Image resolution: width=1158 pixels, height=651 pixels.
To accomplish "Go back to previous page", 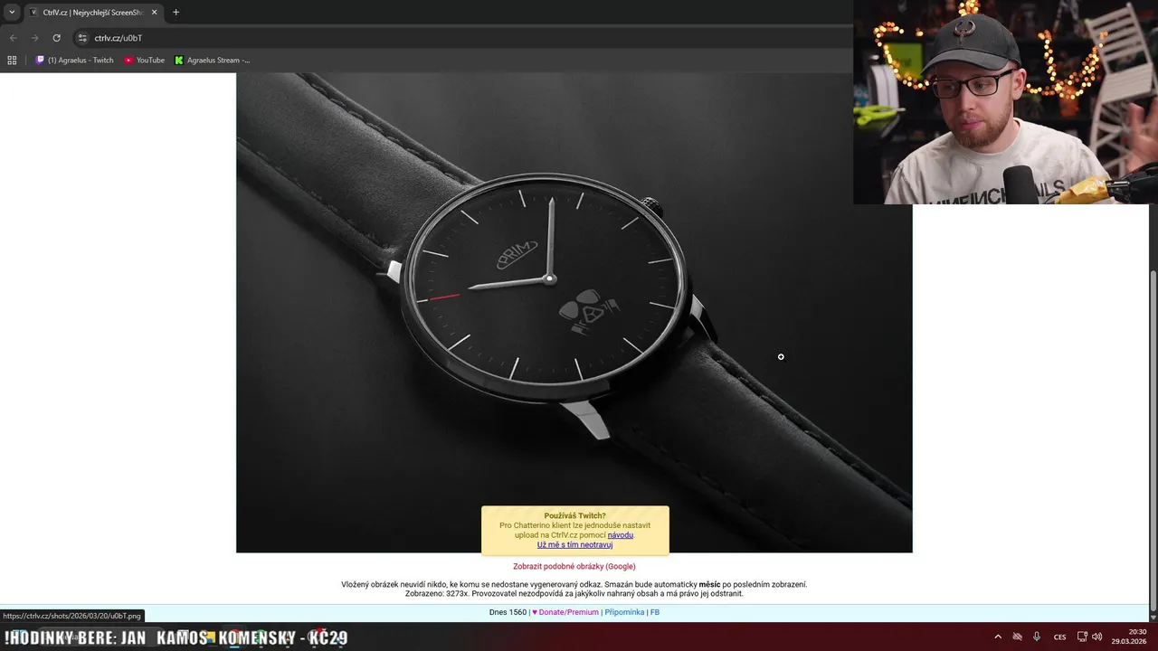I will pyautogui.click(x=13, y=38).
